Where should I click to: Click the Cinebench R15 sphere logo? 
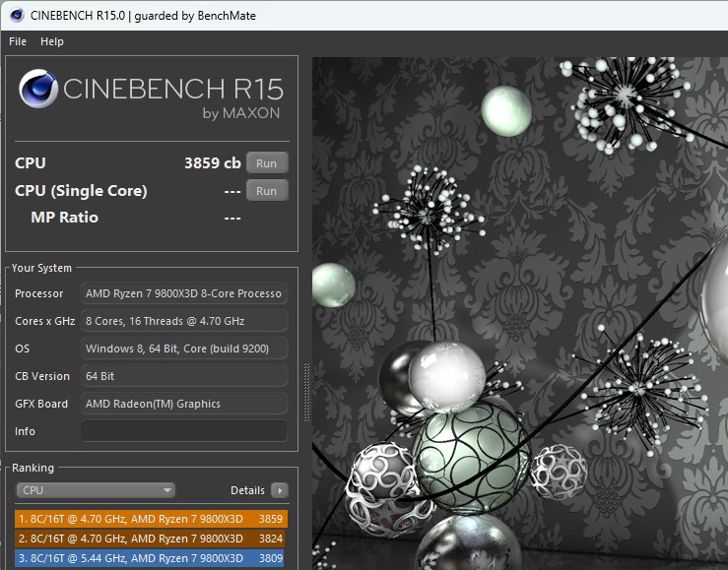[x=38, y=89]
